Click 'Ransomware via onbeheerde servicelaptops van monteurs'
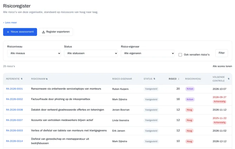Screen dimensions: 235x149 tap(66, 89)
